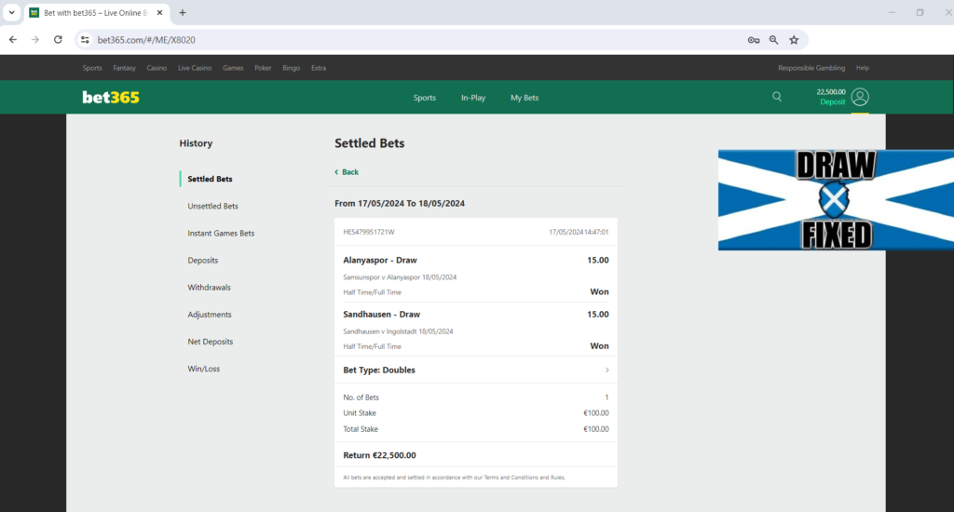Bookmark this page with the star icon
This screenshot has width=954, height=512.
(794, 40)
